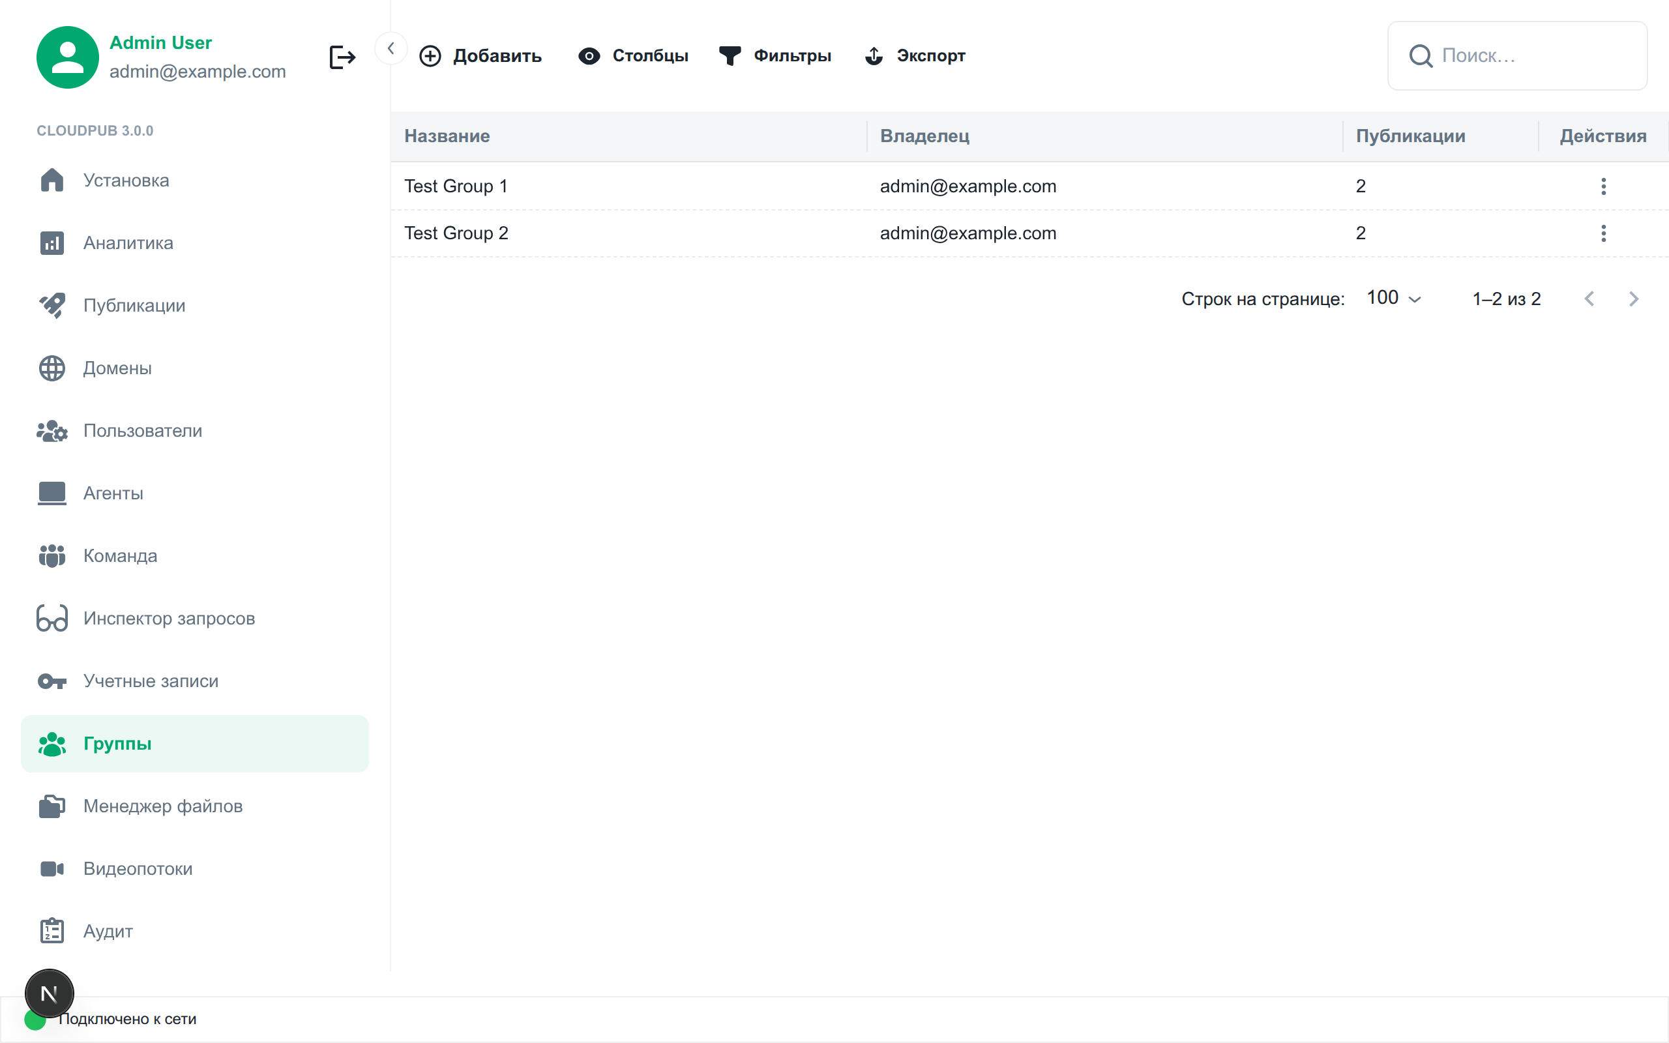Go to the previous page with the left chevron
This screenshot has height=1043, width=1669.
point(1589,299)
